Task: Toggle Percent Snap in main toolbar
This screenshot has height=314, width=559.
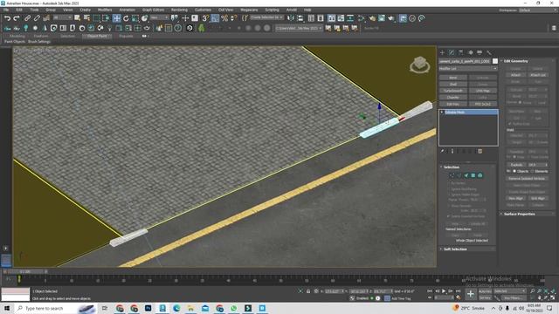Action: (224, 18)
